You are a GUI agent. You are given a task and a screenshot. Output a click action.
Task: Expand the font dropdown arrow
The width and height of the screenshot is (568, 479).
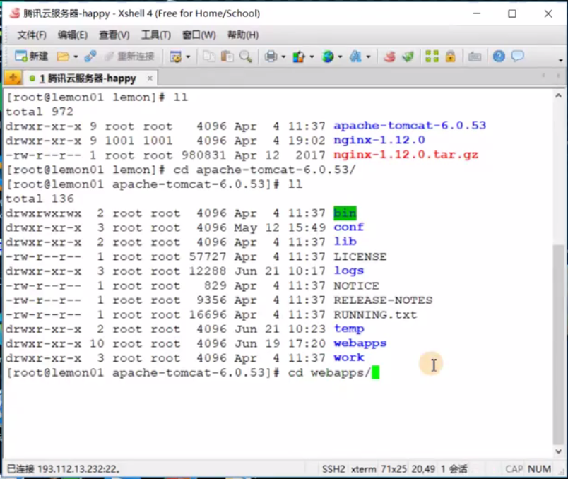pyautogui.click(x=368, y=57)
